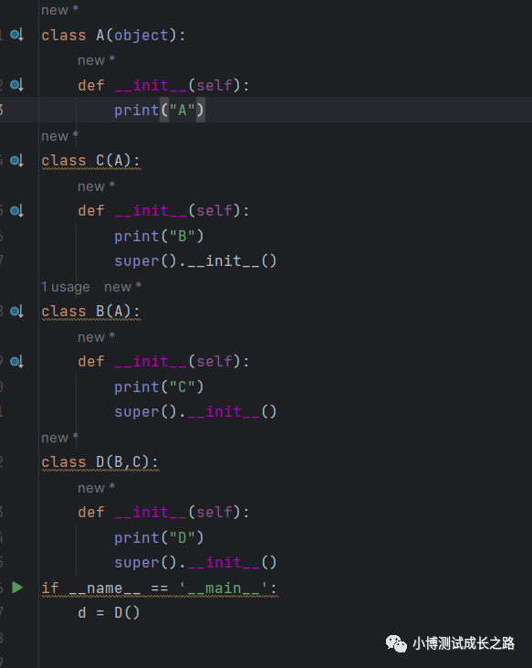Click gutter icon beside class B(A)
The height and width of the screenshot is (668, 532).
point(16,312)
